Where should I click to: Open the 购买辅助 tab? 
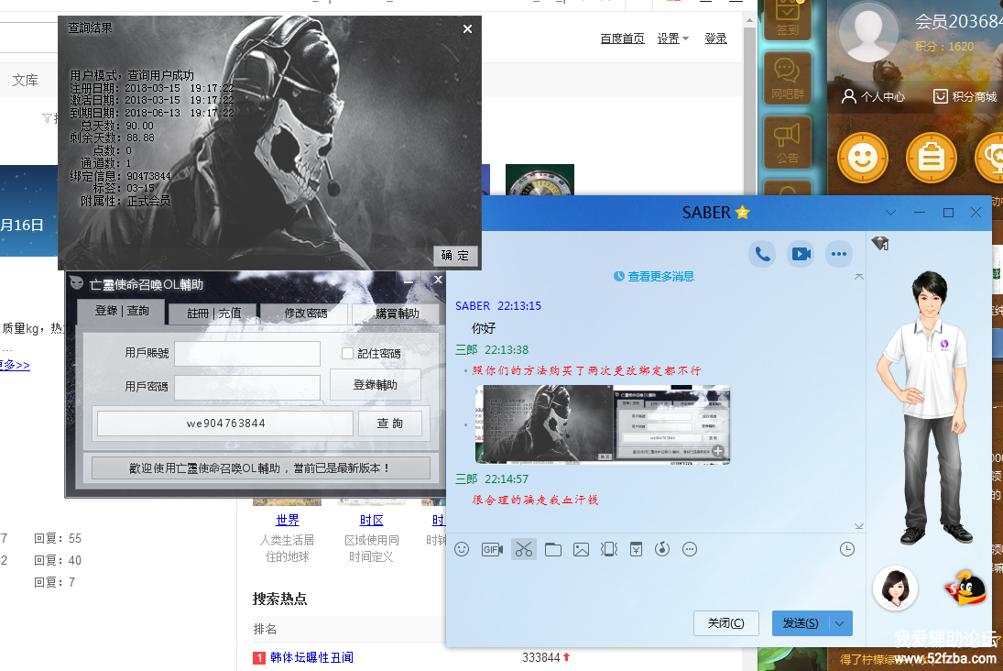[x=398, y=313]
